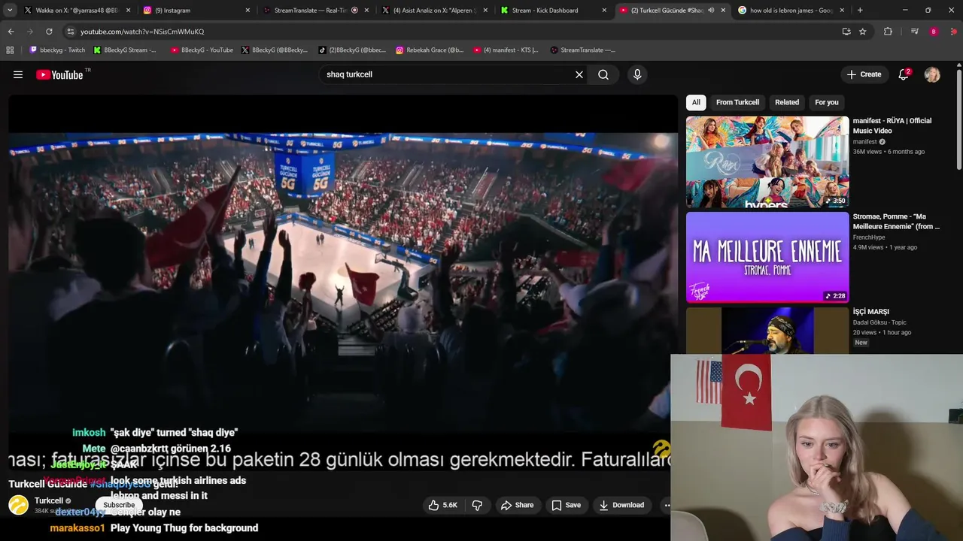Close the Instagram tab
This screenshot has width=963, height=541.
pyautogui.click(x=248, y=11)
